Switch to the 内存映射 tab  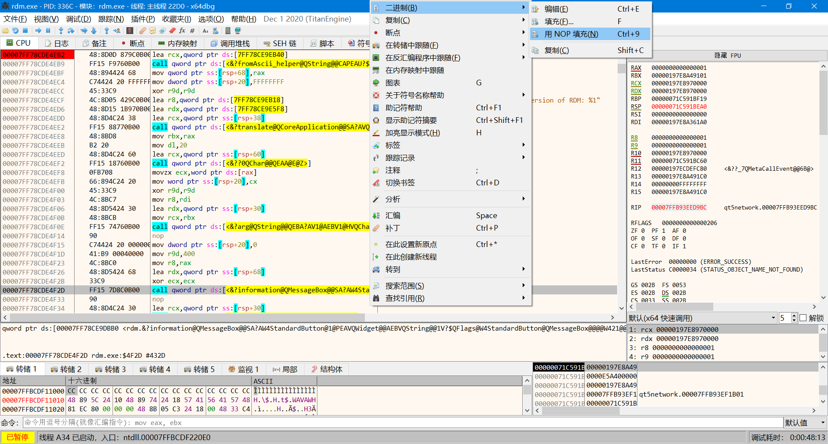pyautogui.click(x=177, y=43)
